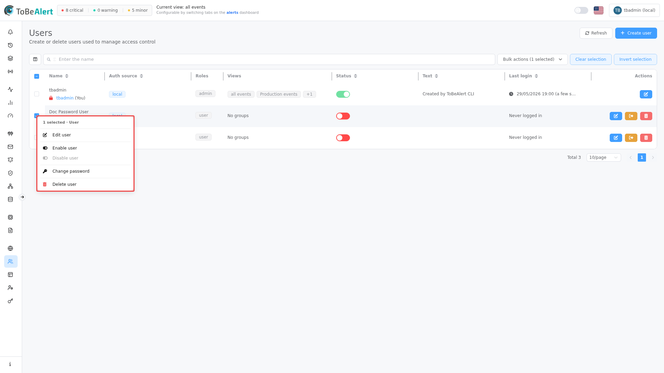Click the Refresh button

596,33
